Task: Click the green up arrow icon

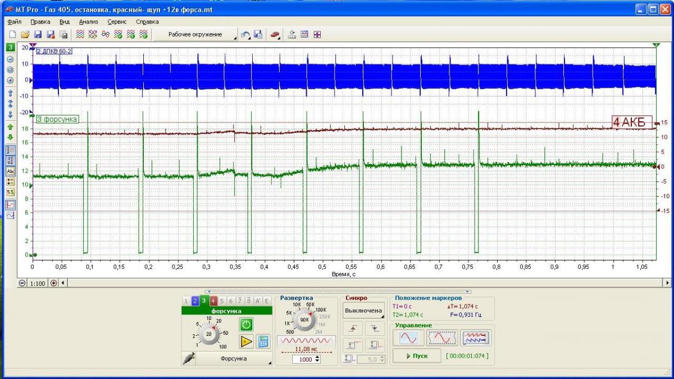Action: point(10,127)
